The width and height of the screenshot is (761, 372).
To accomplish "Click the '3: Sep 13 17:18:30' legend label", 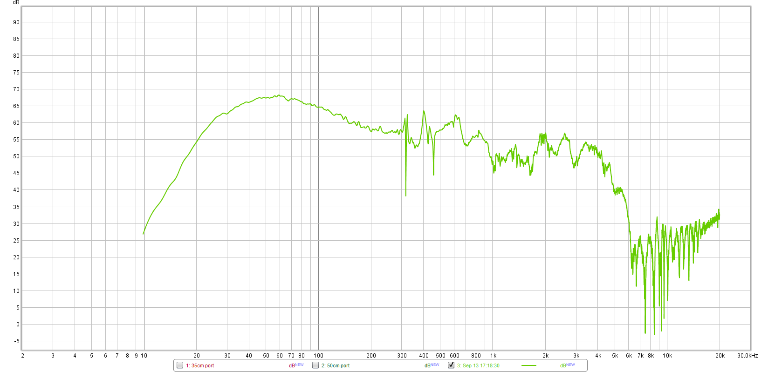I will coord(478,365).
